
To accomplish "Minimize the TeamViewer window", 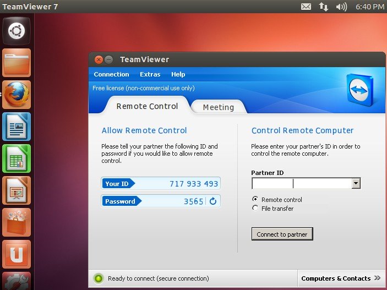I will tap(108, 59).
